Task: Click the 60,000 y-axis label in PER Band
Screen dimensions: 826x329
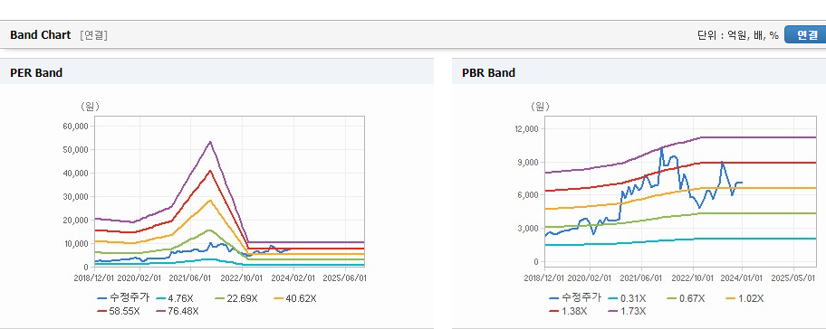Action: click(x=75, y=127)
